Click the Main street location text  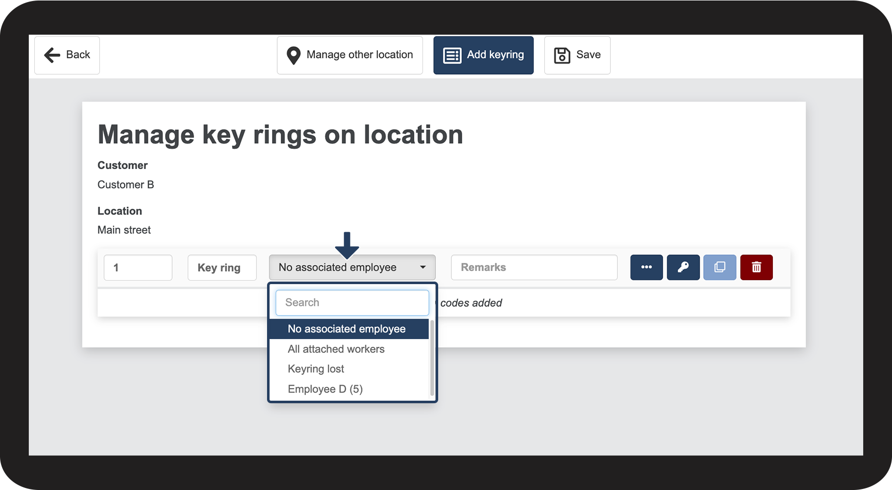pos(124,230)
